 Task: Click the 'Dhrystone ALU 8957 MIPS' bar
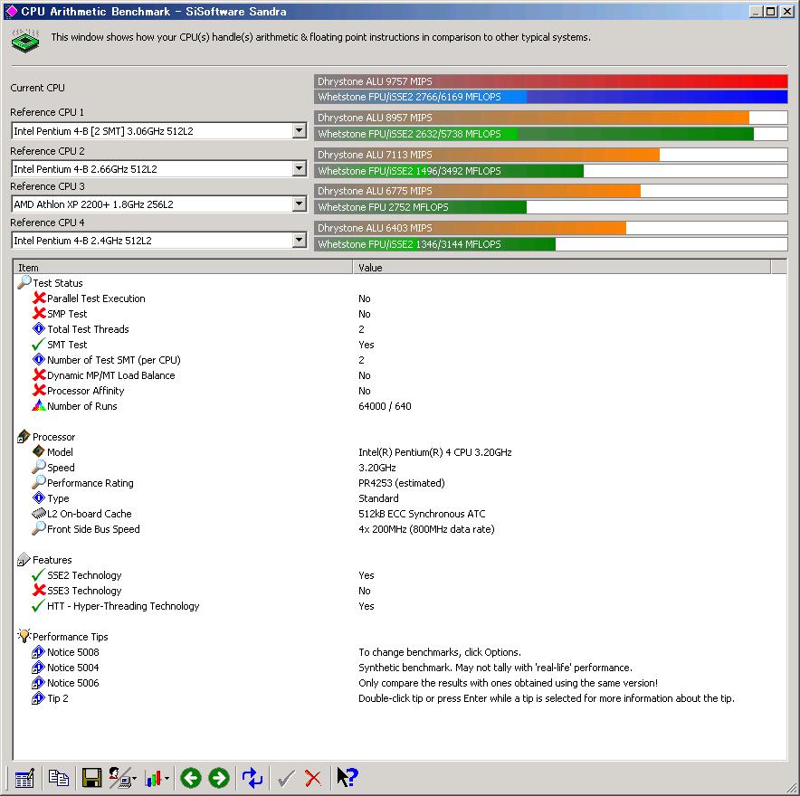click(551, 118)
